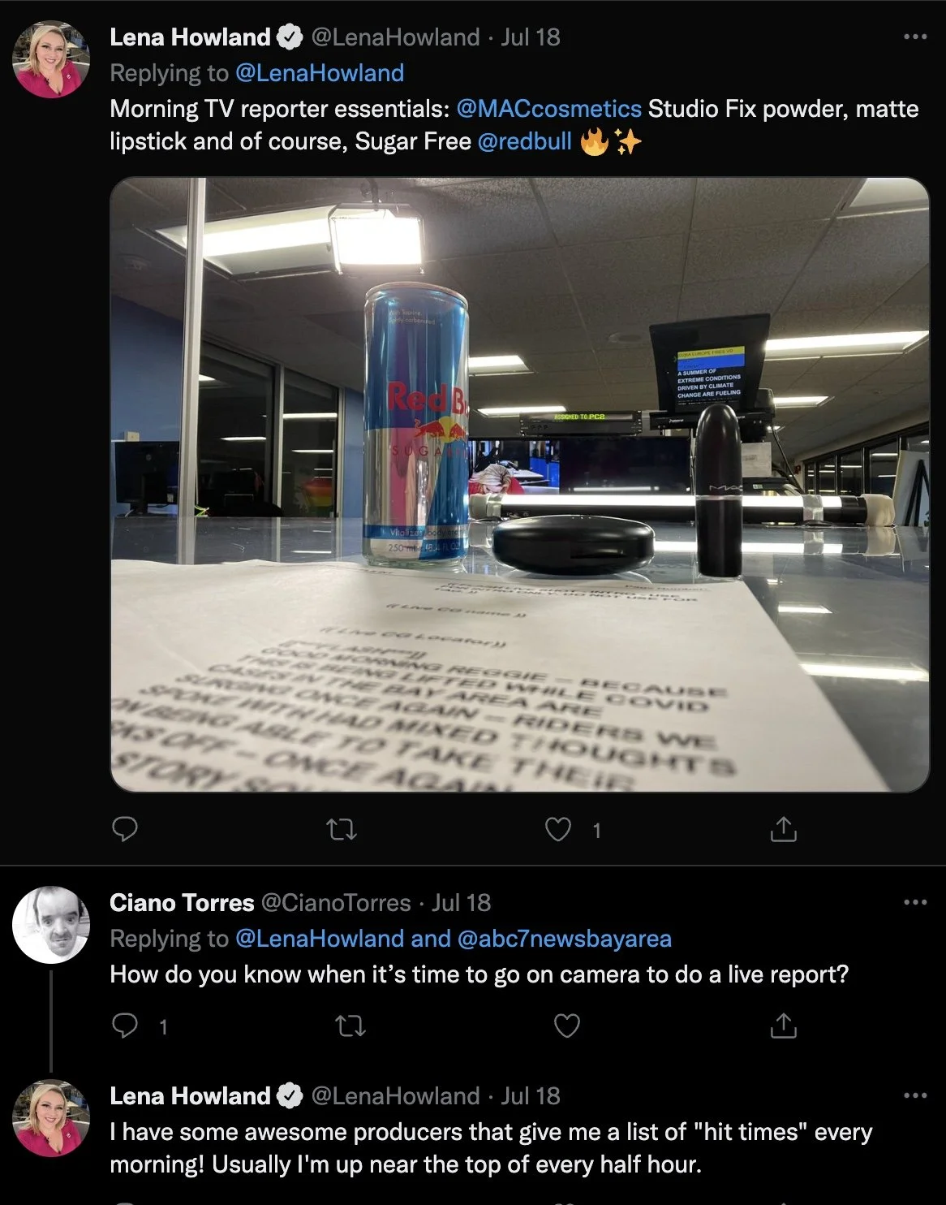Screen dimensions: 946x1205
Task: Open more options on the top tweet
Action: [914, 37]
